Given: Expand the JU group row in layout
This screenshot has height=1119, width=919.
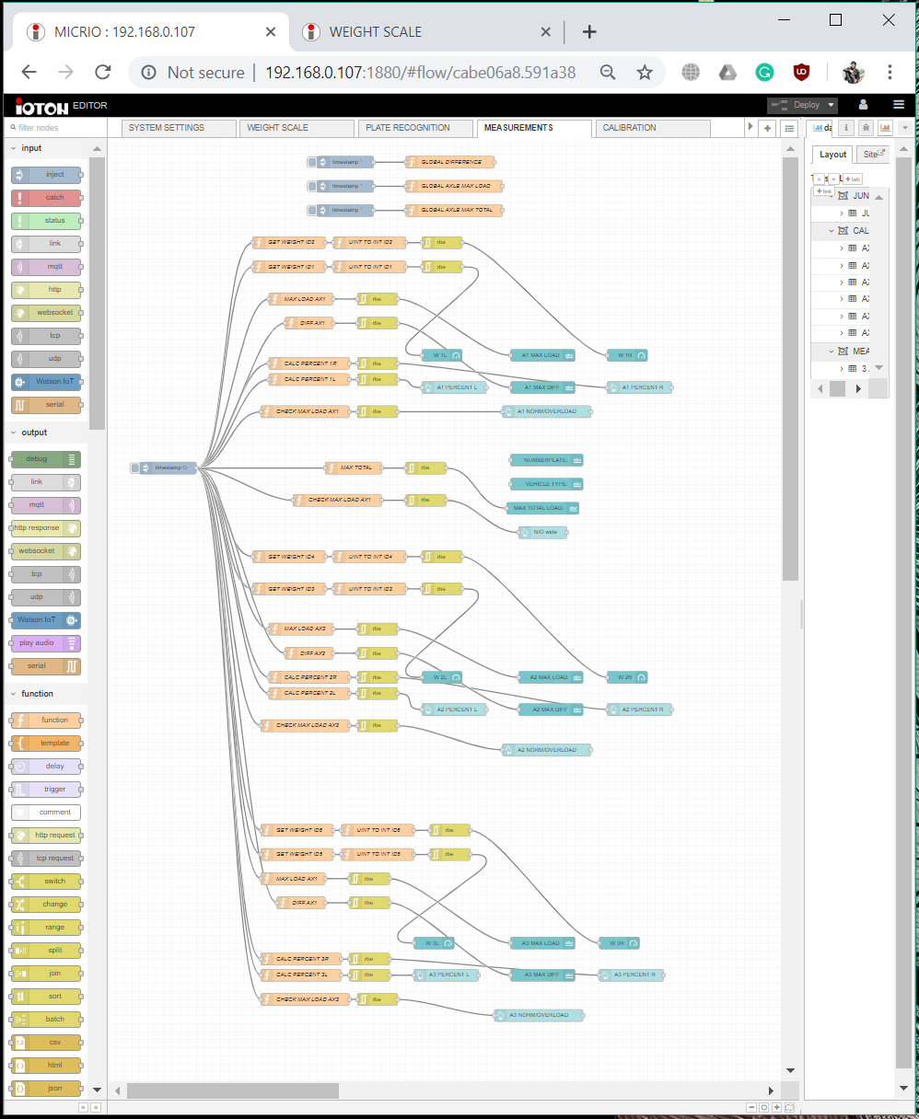Looking at the screenshot, I should pos(842,213).
